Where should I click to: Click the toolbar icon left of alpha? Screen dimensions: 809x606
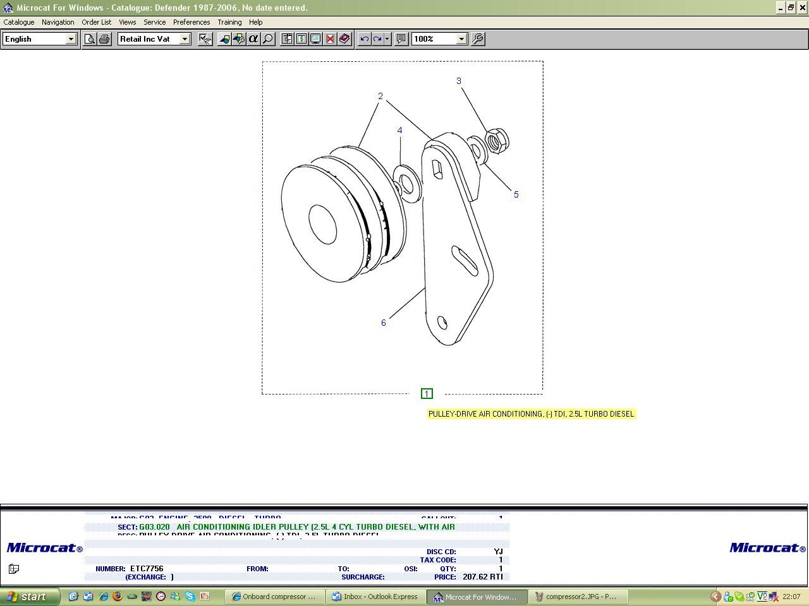pos(224,39)
